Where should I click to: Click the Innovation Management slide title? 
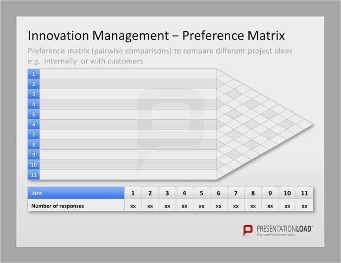coord(156,36)
